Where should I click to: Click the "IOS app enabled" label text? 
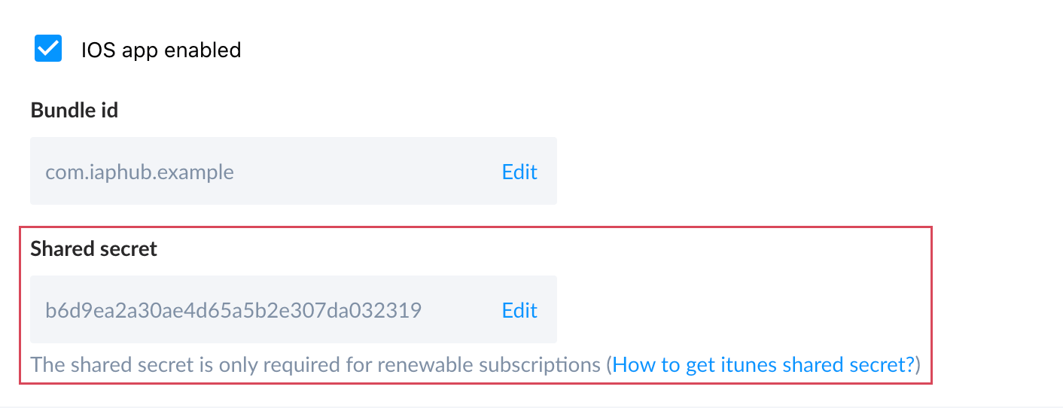click(x=161, y=50)
